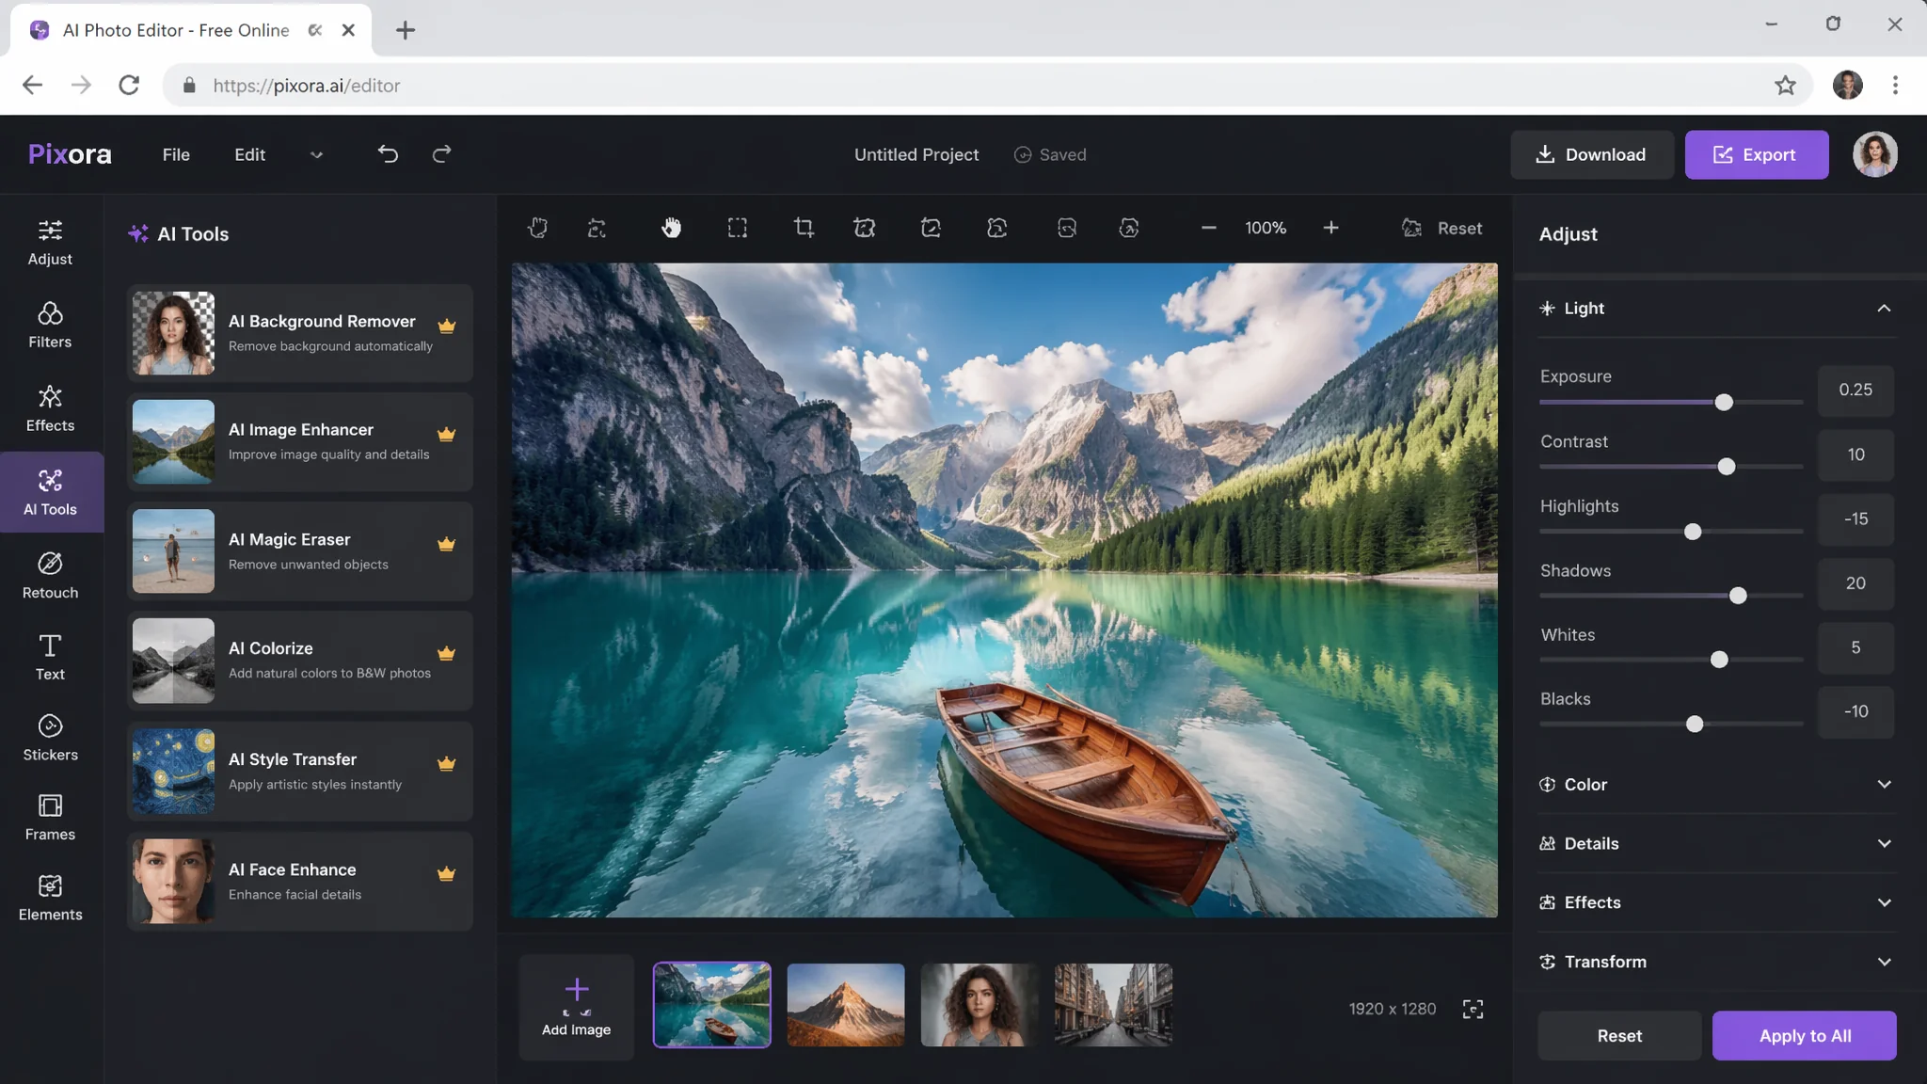Click the Add Image button
The image size is (1927, 1084).
(x=576, y=1007)
